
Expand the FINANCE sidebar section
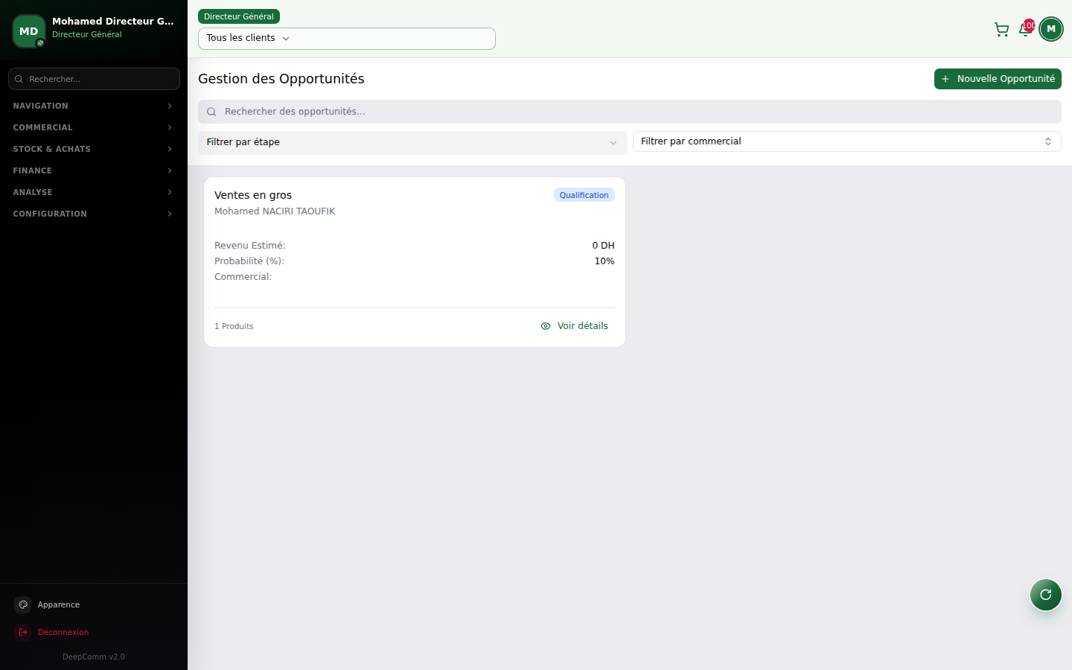click(x=94, y=170)
